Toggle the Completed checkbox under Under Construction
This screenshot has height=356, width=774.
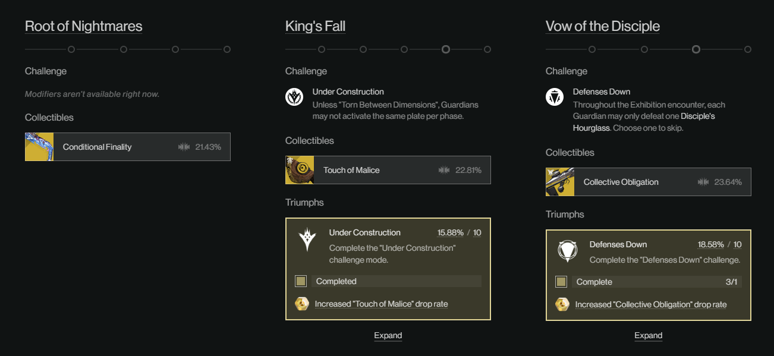[300, 281]
